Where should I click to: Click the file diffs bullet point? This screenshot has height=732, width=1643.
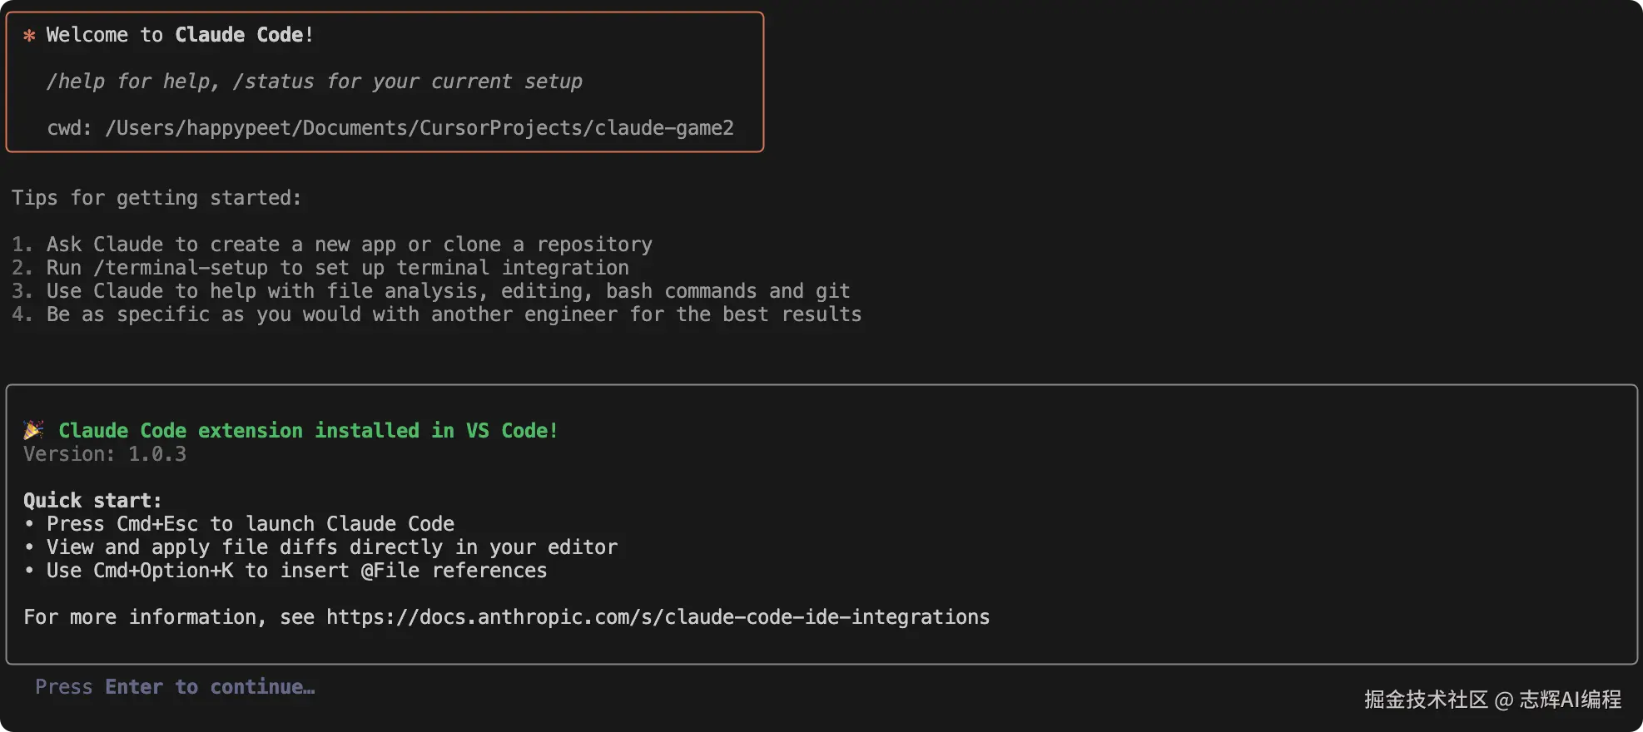pos(331,547)
